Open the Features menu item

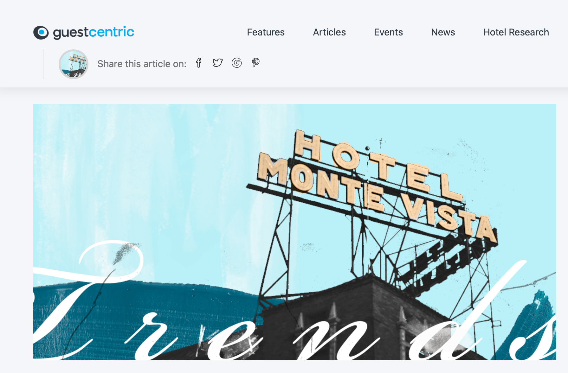click(266, 32)
